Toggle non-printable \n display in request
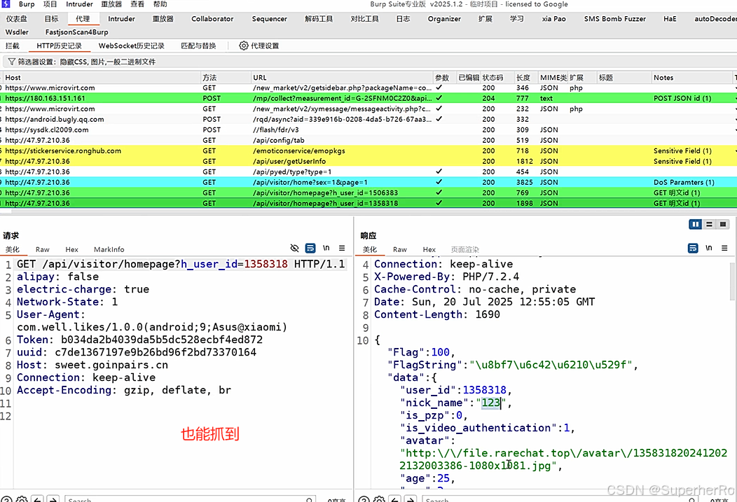The image size is (737, 502). click(x=326, y=248)
